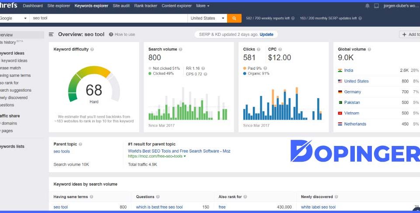The image size is (420, 213).
Task: Click help icon next to weekly reports left
Action: [x=293, y=18]
